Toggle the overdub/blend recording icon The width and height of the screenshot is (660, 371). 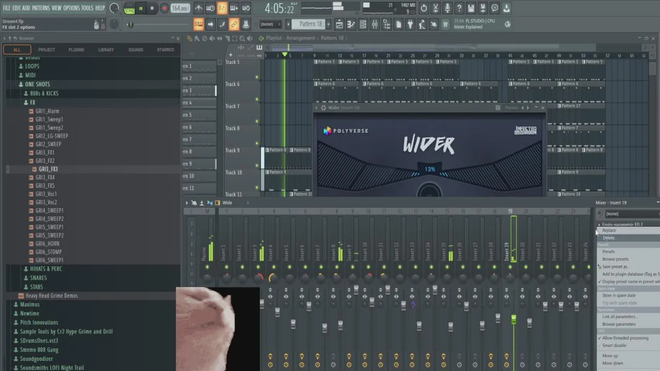tap(234, 8)
